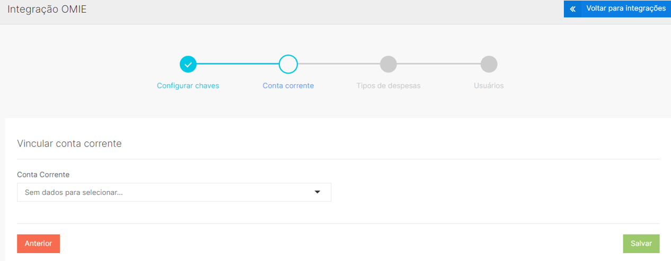Click the gray Usuários step circle
The height and width of the screenshot is (261, 671).
pyautogui.click(x=489, y=64)
